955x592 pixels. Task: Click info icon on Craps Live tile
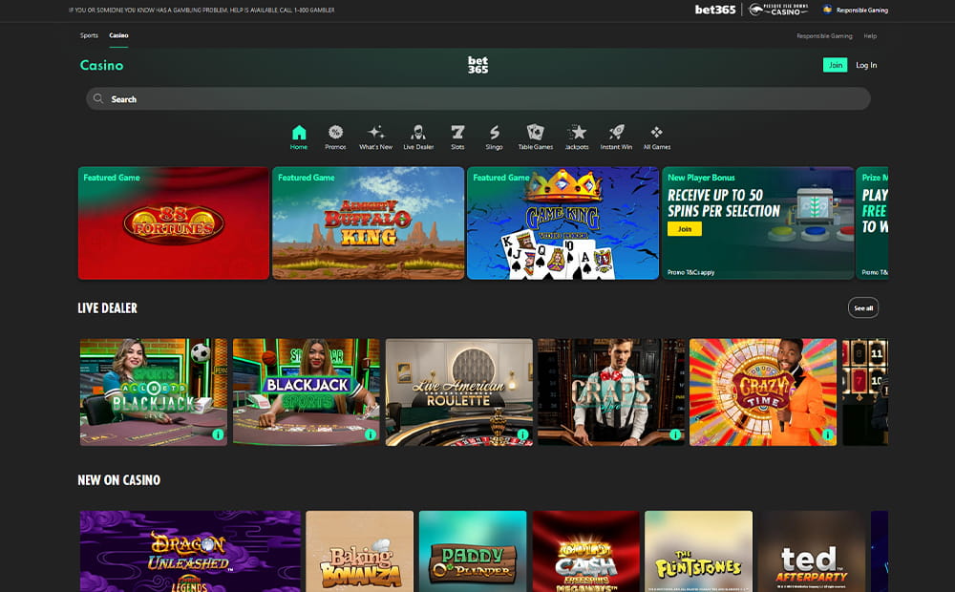pyautogui.click(x=675, y=434)
